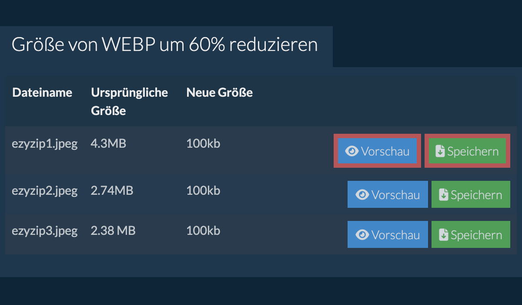
Task: Click download icon in ezyzip2.jpeg Speichern button
Action: (x=444, y=195)
